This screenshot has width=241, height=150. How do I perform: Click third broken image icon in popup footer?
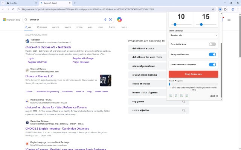182,96
